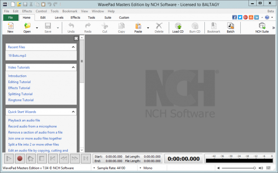The image size is (278, 173).
Task: Click the Fast Forward transport button
Action: 74,158
